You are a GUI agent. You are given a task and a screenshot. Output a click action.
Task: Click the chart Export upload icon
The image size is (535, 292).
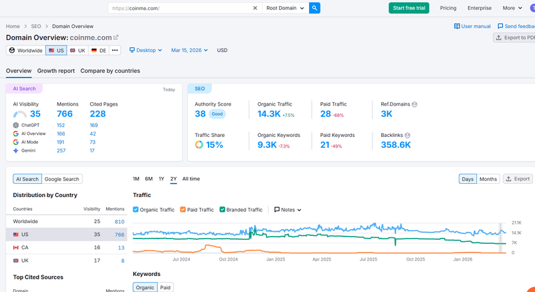click(508, 179)
